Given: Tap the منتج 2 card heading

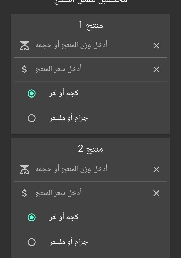Looking at the screenshot, I should pyautogui.click(x=90, y=149).
